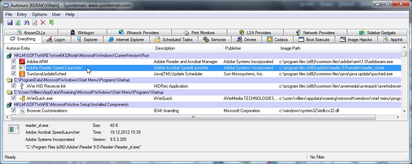
Task: Open the File menu
Action: (9, 14)
